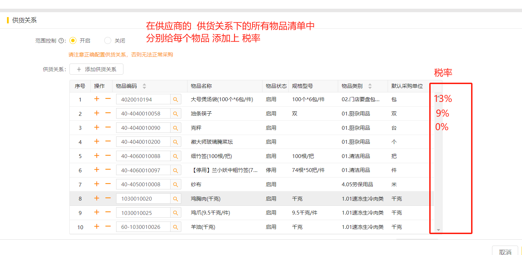This screenshot has width=522, height=255.
Task: Click the table scrollbar down arrow
Action: coord(439,230)
